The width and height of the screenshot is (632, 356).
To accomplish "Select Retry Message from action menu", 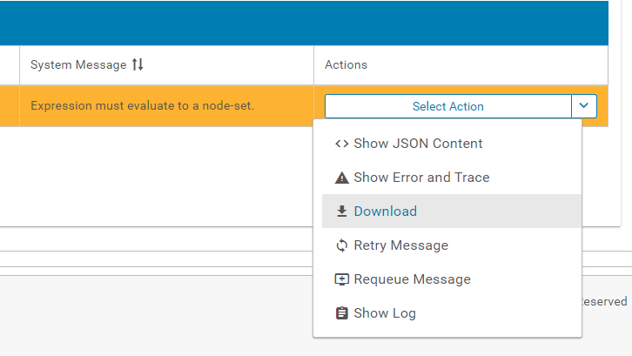I will point(452,245).
